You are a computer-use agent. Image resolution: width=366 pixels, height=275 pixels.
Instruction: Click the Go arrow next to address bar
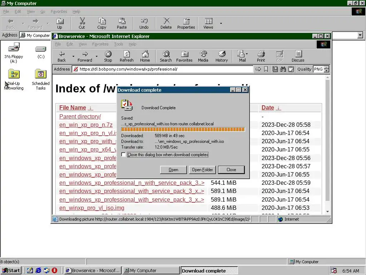(258, 69)
